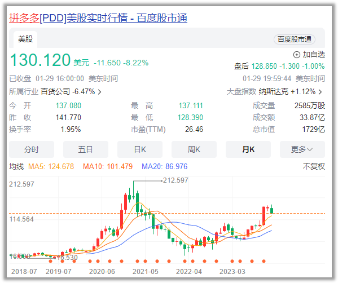Expand the 百货公司 -6.47% chevron arrow

[x=99, y=92]
